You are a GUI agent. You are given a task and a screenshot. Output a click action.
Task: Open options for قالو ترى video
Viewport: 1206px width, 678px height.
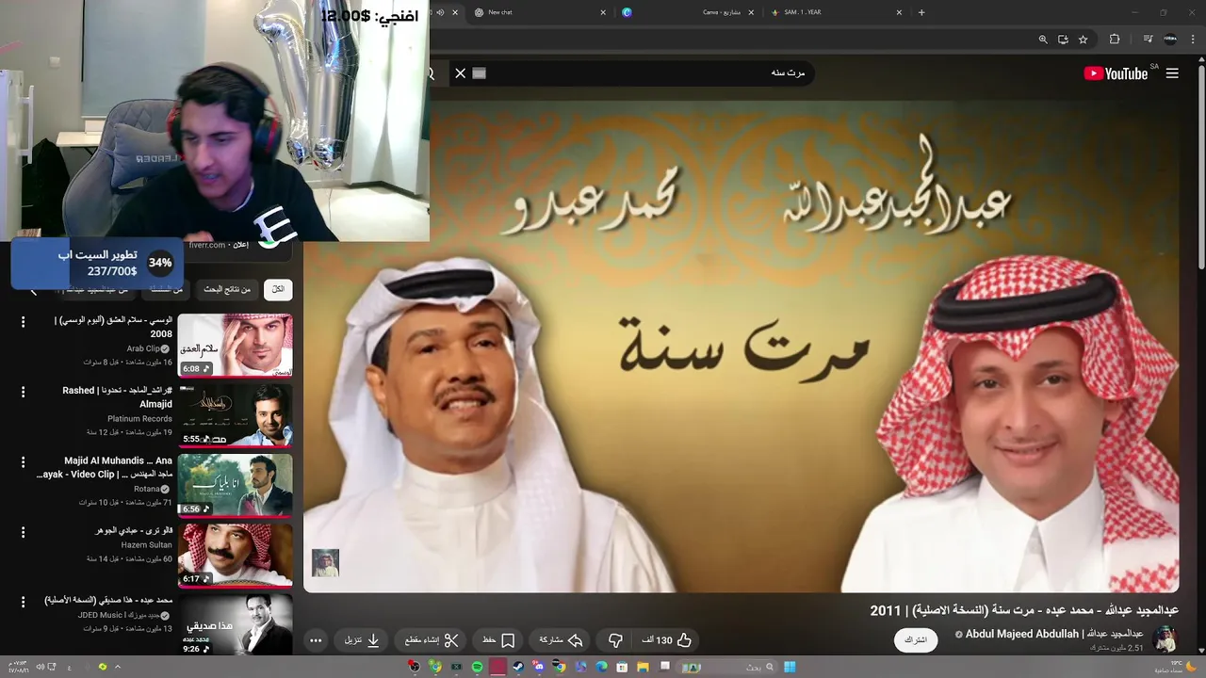point(23,532)
